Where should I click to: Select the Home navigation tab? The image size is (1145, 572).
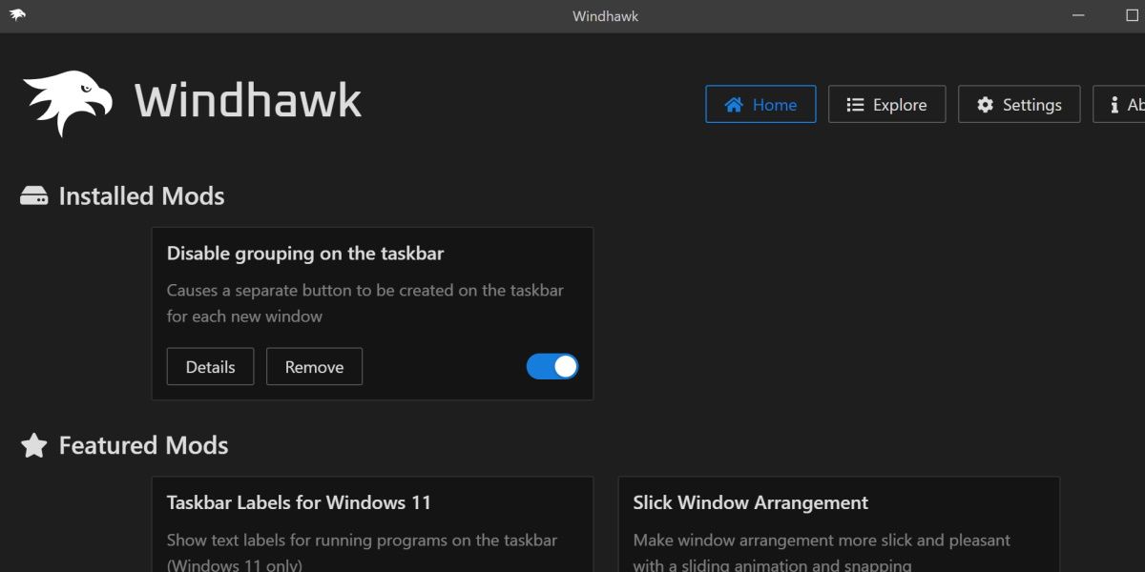(760, 105)
